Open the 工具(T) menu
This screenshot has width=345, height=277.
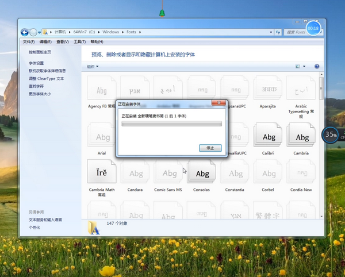tap(80, 42)
